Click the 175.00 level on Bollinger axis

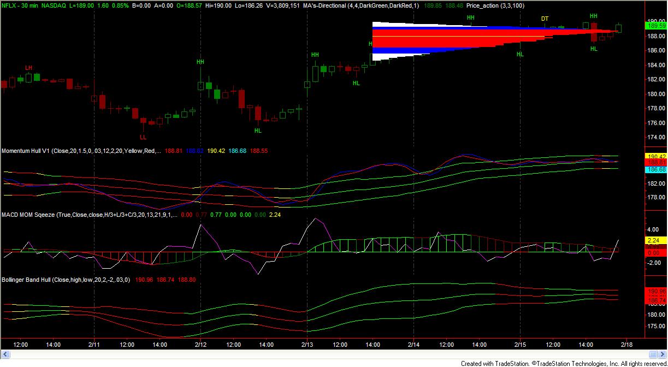point(655,327)
